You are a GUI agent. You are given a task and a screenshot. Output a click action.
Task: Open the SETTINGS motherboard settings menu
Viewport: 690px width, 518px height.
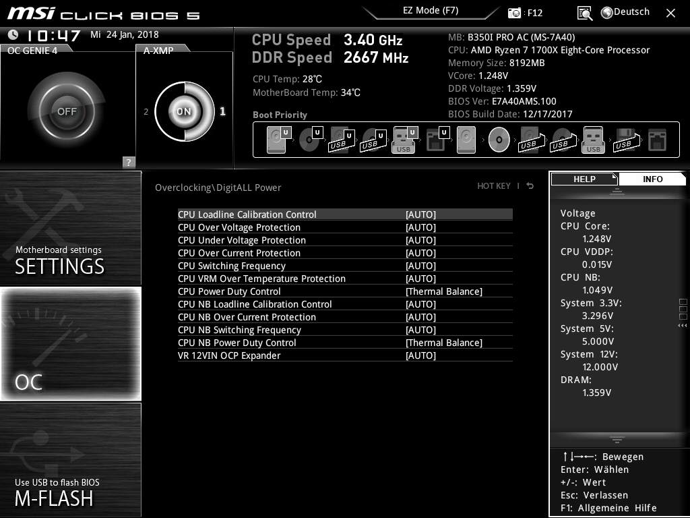coord(71,228)
